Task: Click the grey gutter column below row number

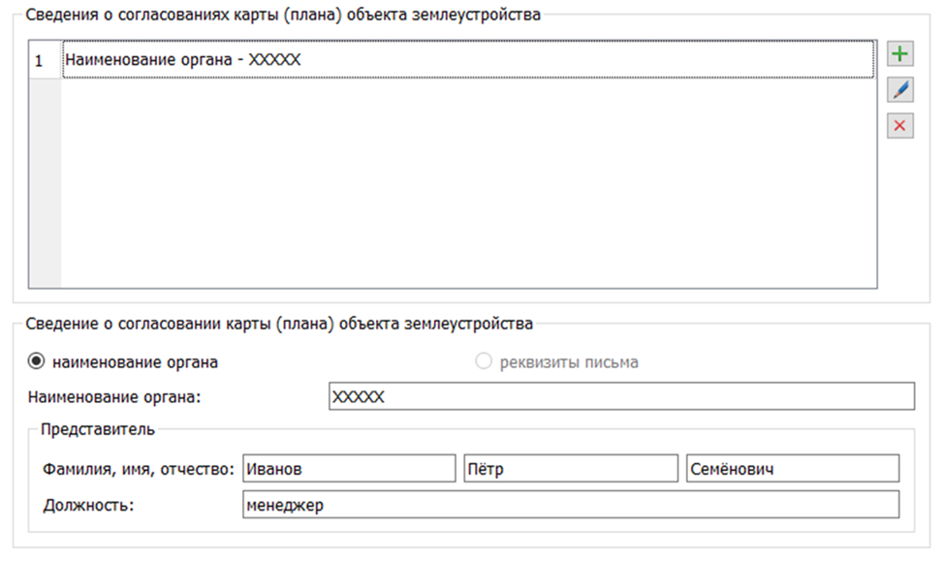Action: point(45,184)
